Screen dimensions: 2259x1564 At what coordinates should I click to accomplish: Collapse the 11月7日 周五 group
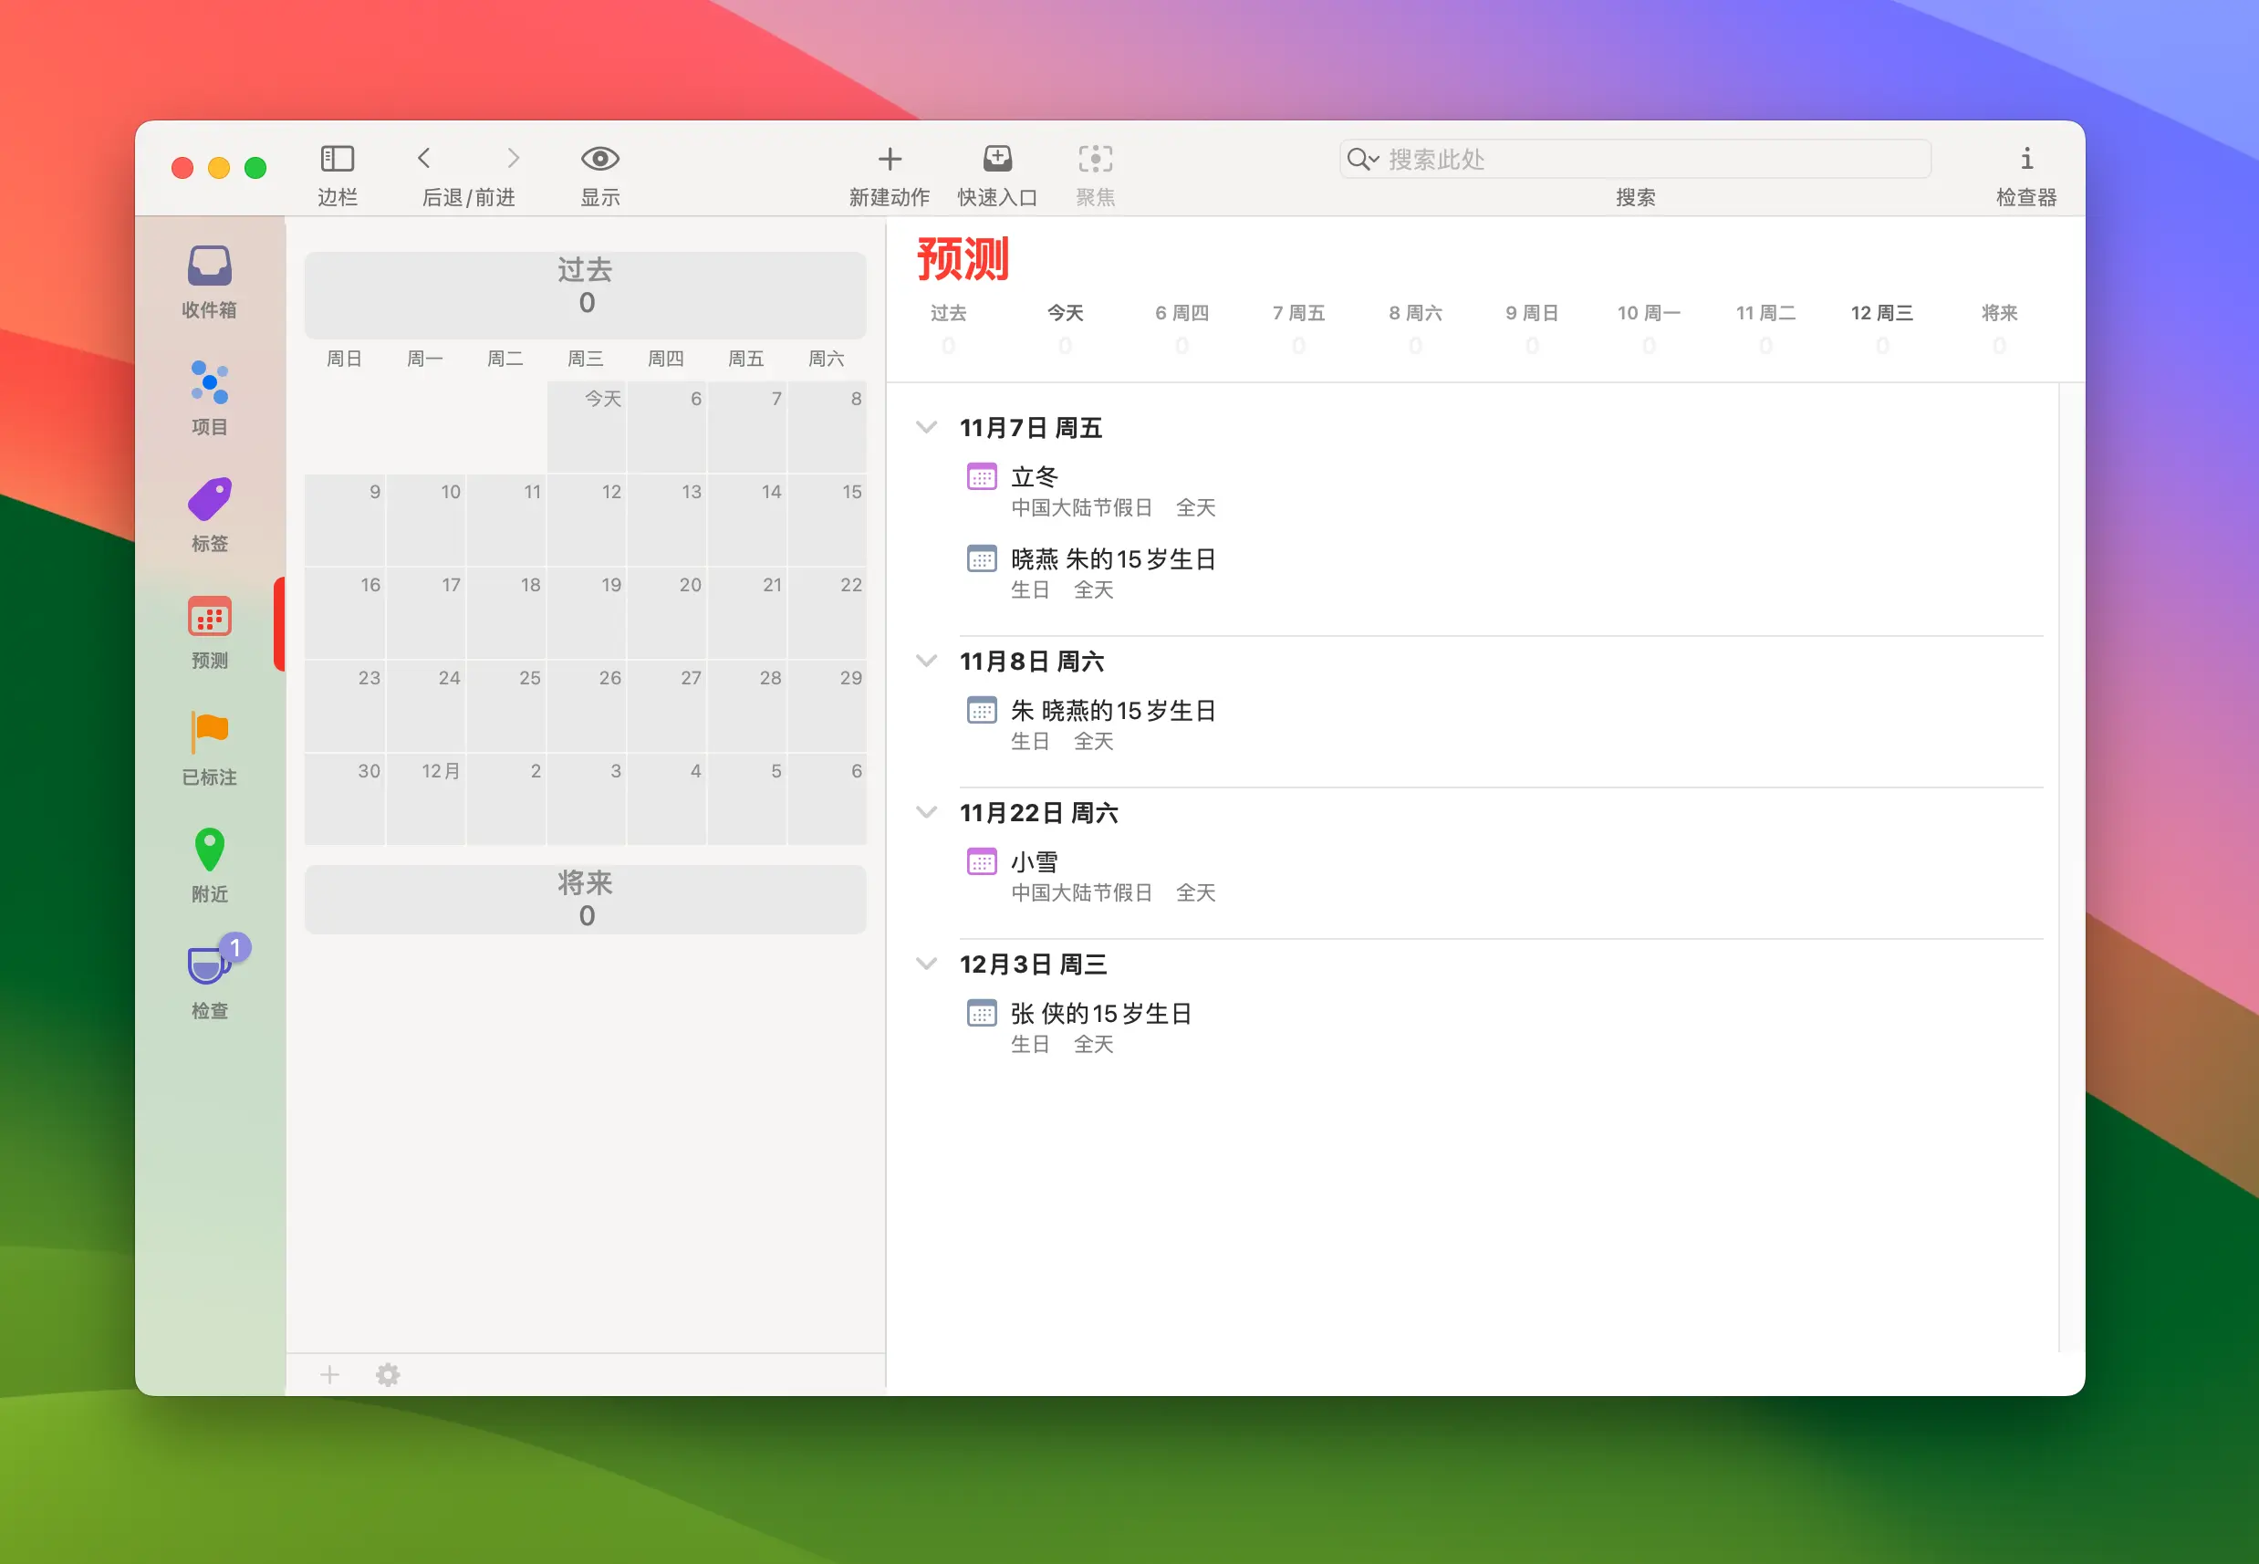click(927, 427)
